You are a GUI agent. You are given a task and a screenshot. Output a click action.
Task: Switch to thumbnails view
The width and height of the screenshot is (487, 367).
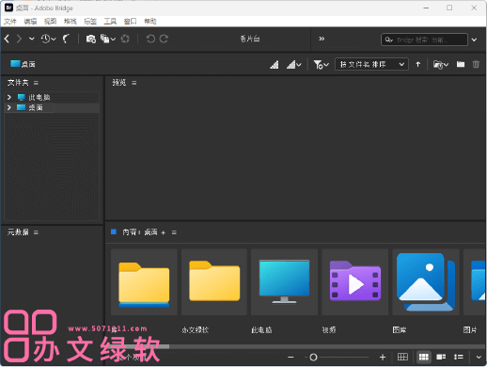424,357
